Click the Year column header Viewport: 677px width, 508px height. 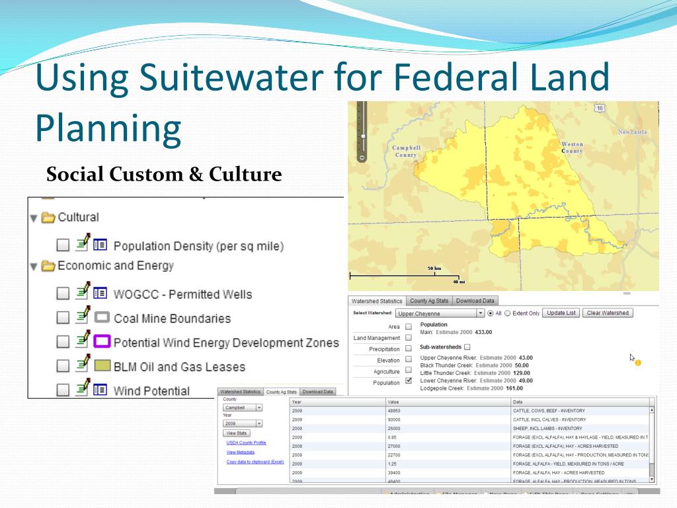tap(338, 402)
